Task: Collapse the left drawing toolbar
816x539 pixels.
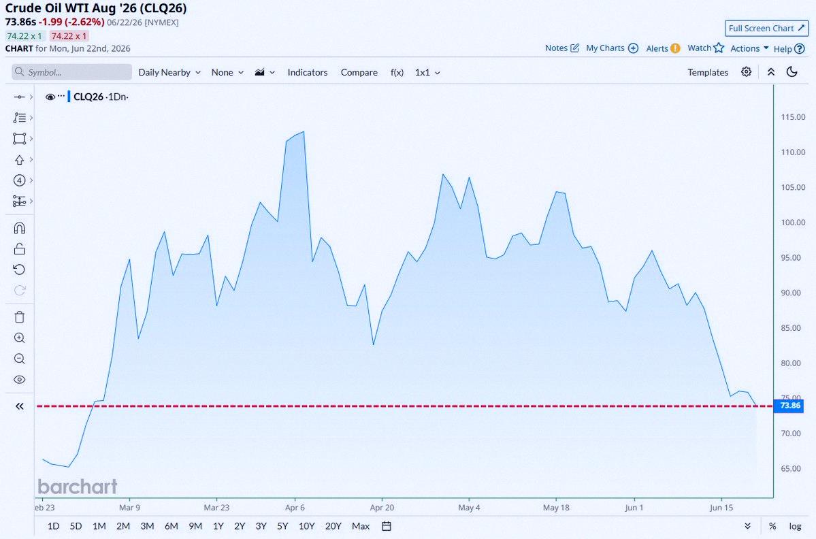Action: pos(19,406)
